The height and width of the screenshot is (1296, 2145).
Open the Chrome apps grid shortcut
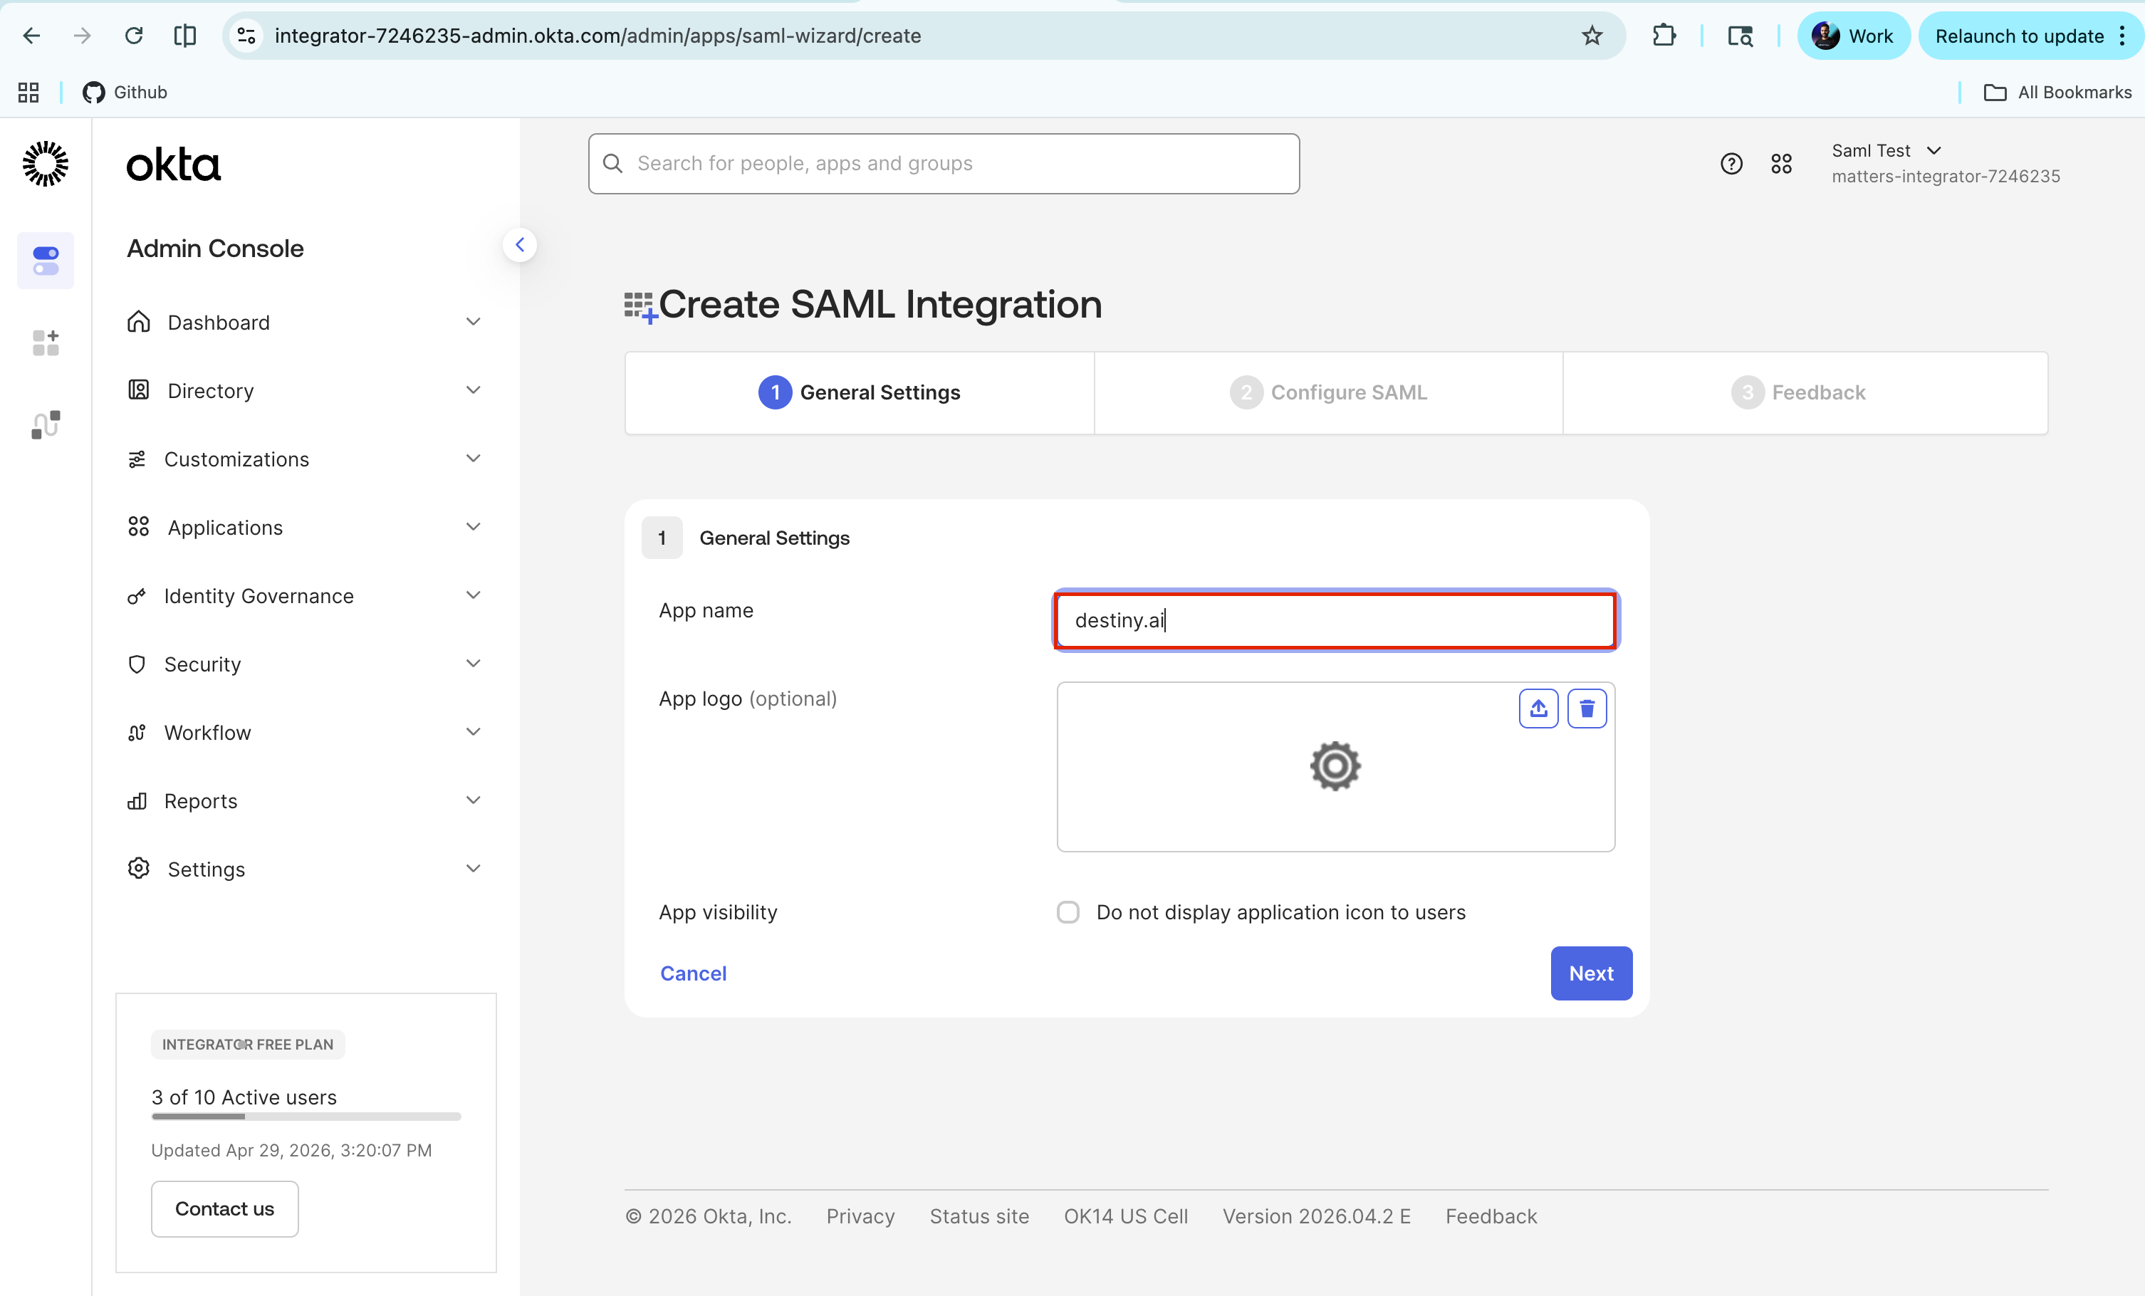28,93
